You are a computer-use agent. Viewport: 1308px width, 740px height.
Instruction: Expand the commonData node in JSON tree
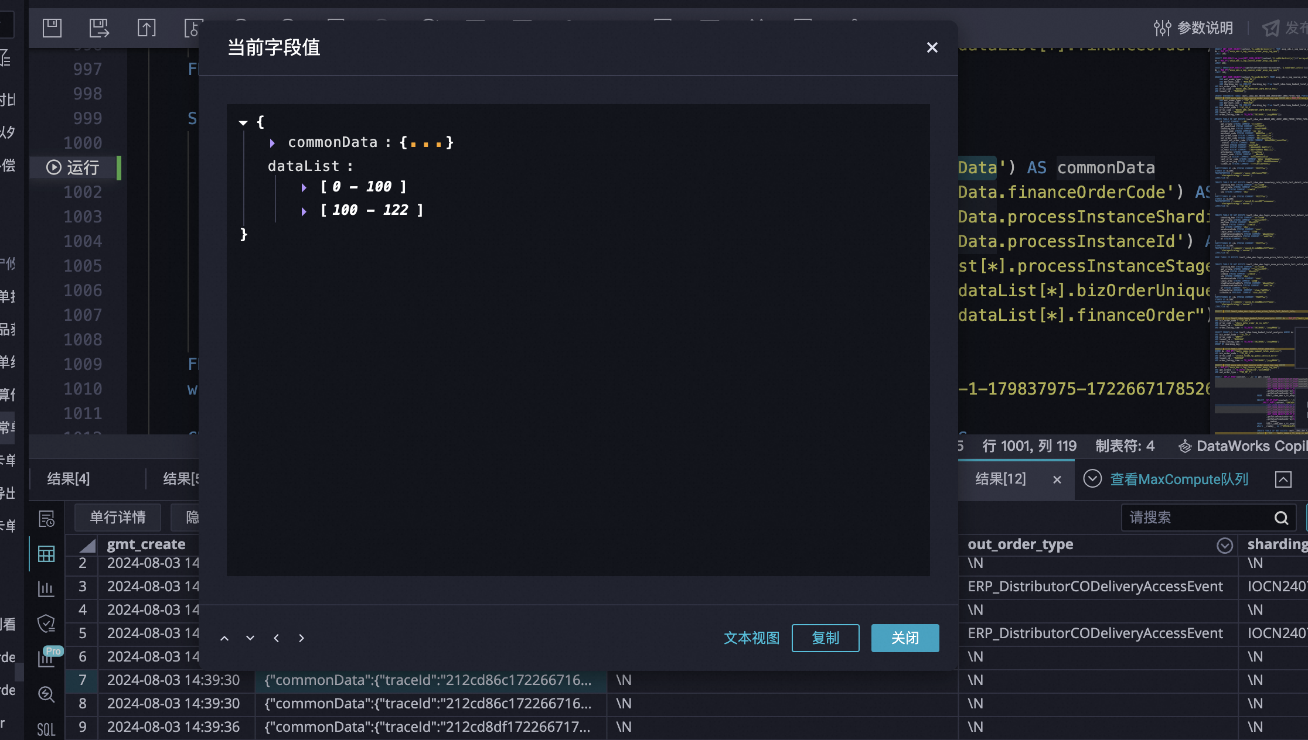(x=272, y=143)
